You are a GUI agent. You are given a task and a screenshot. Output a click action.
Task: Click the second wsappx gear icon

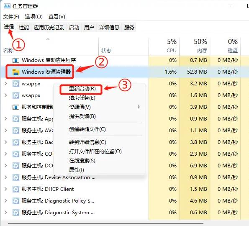point(16,95)
